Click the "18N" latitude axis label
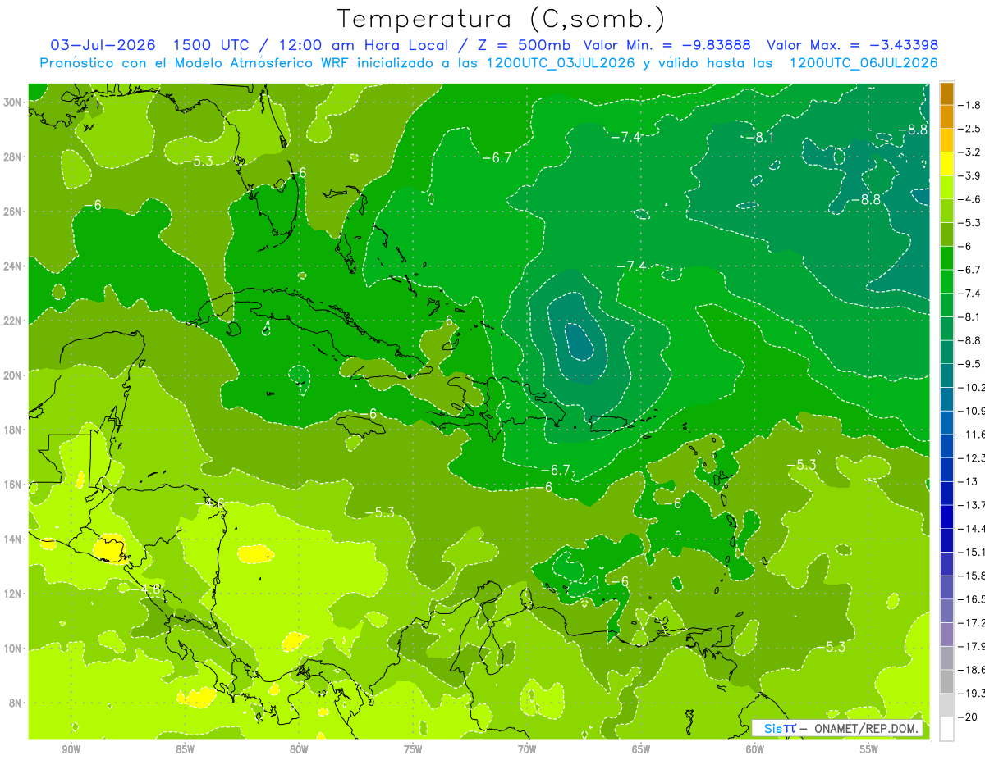 tap(13, 430)
